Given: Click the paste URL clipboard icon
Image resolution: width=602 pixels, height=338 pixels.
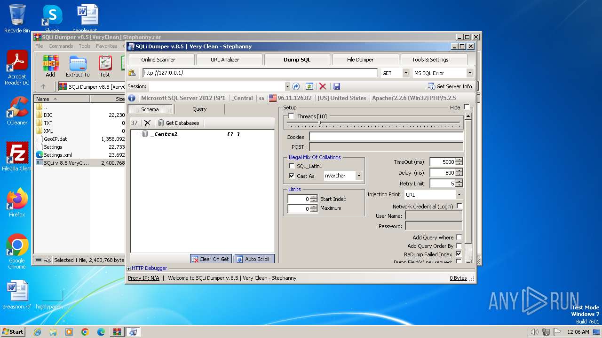Looking at the screenshot, I should pyautogui.click(x=132, y=73).
